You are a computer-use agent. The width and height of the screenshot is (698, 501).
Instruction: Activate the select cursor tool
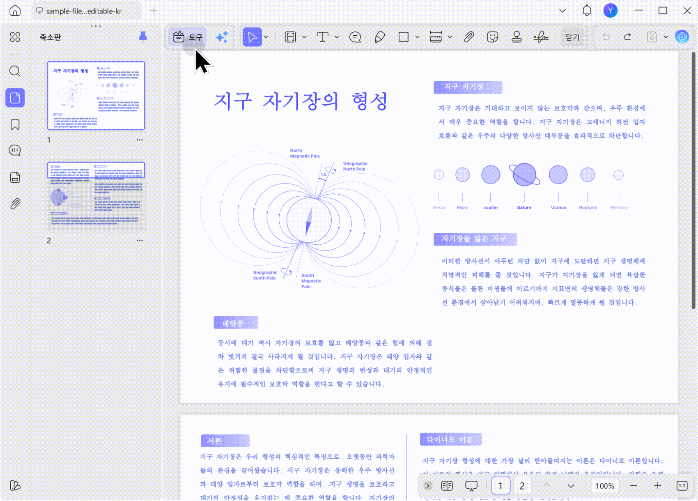click(x=252, y=37)
